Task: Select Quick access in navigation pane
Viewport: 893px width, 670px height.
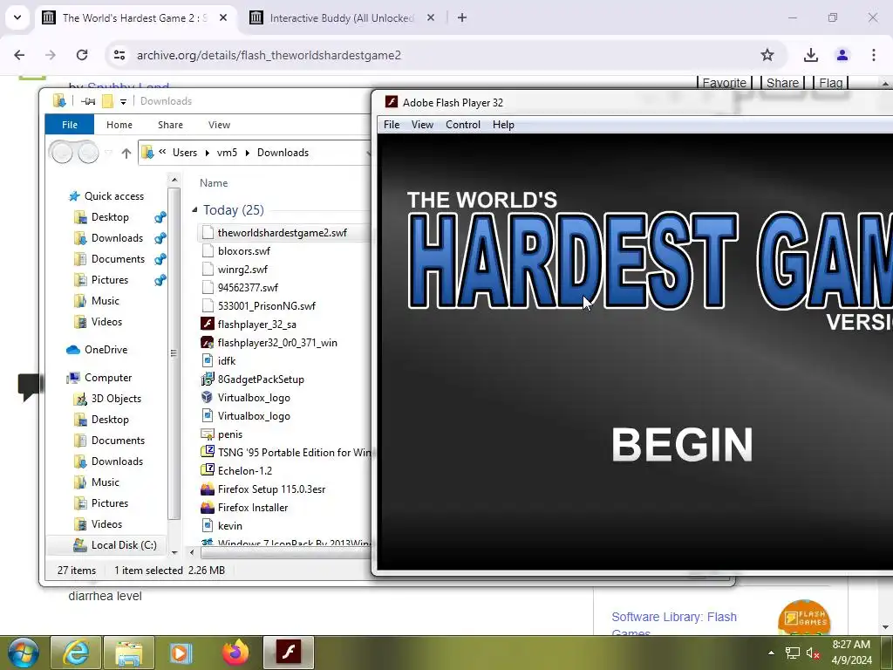Action: click(x=114, y=196)
